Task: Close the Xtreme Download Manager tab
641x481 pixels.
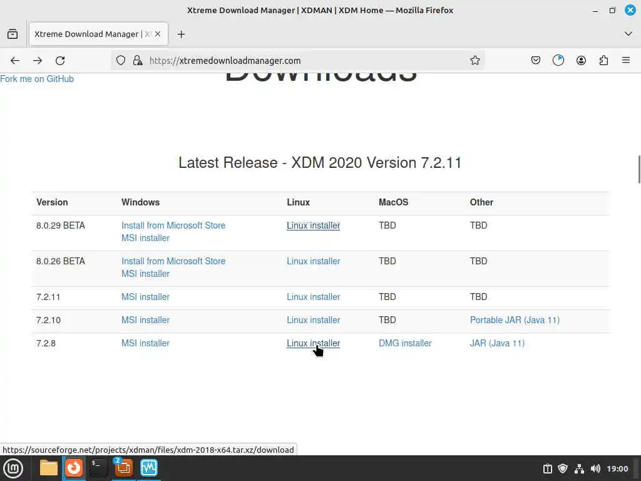Action: [x=158, y=34]
